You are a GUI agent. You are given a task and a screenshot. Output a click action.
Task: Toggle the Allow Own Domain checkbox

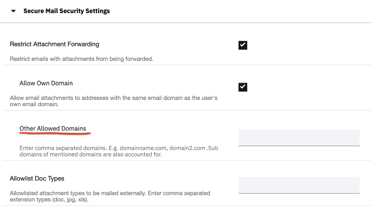pyautogui.click(x=243, y=87)
